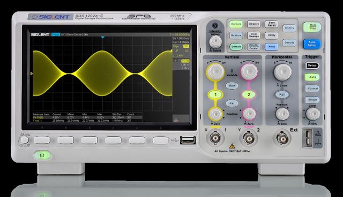Image resolution: width=343 pixels, height=197 pixels.
Task: Click the Math button
Action: (232, 85)
